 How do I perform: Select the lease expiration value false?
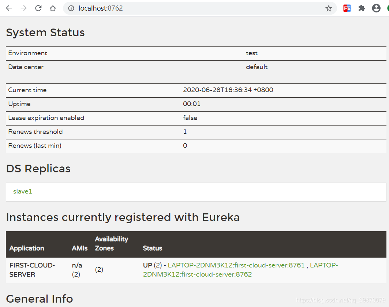click(x=190, y=118)
